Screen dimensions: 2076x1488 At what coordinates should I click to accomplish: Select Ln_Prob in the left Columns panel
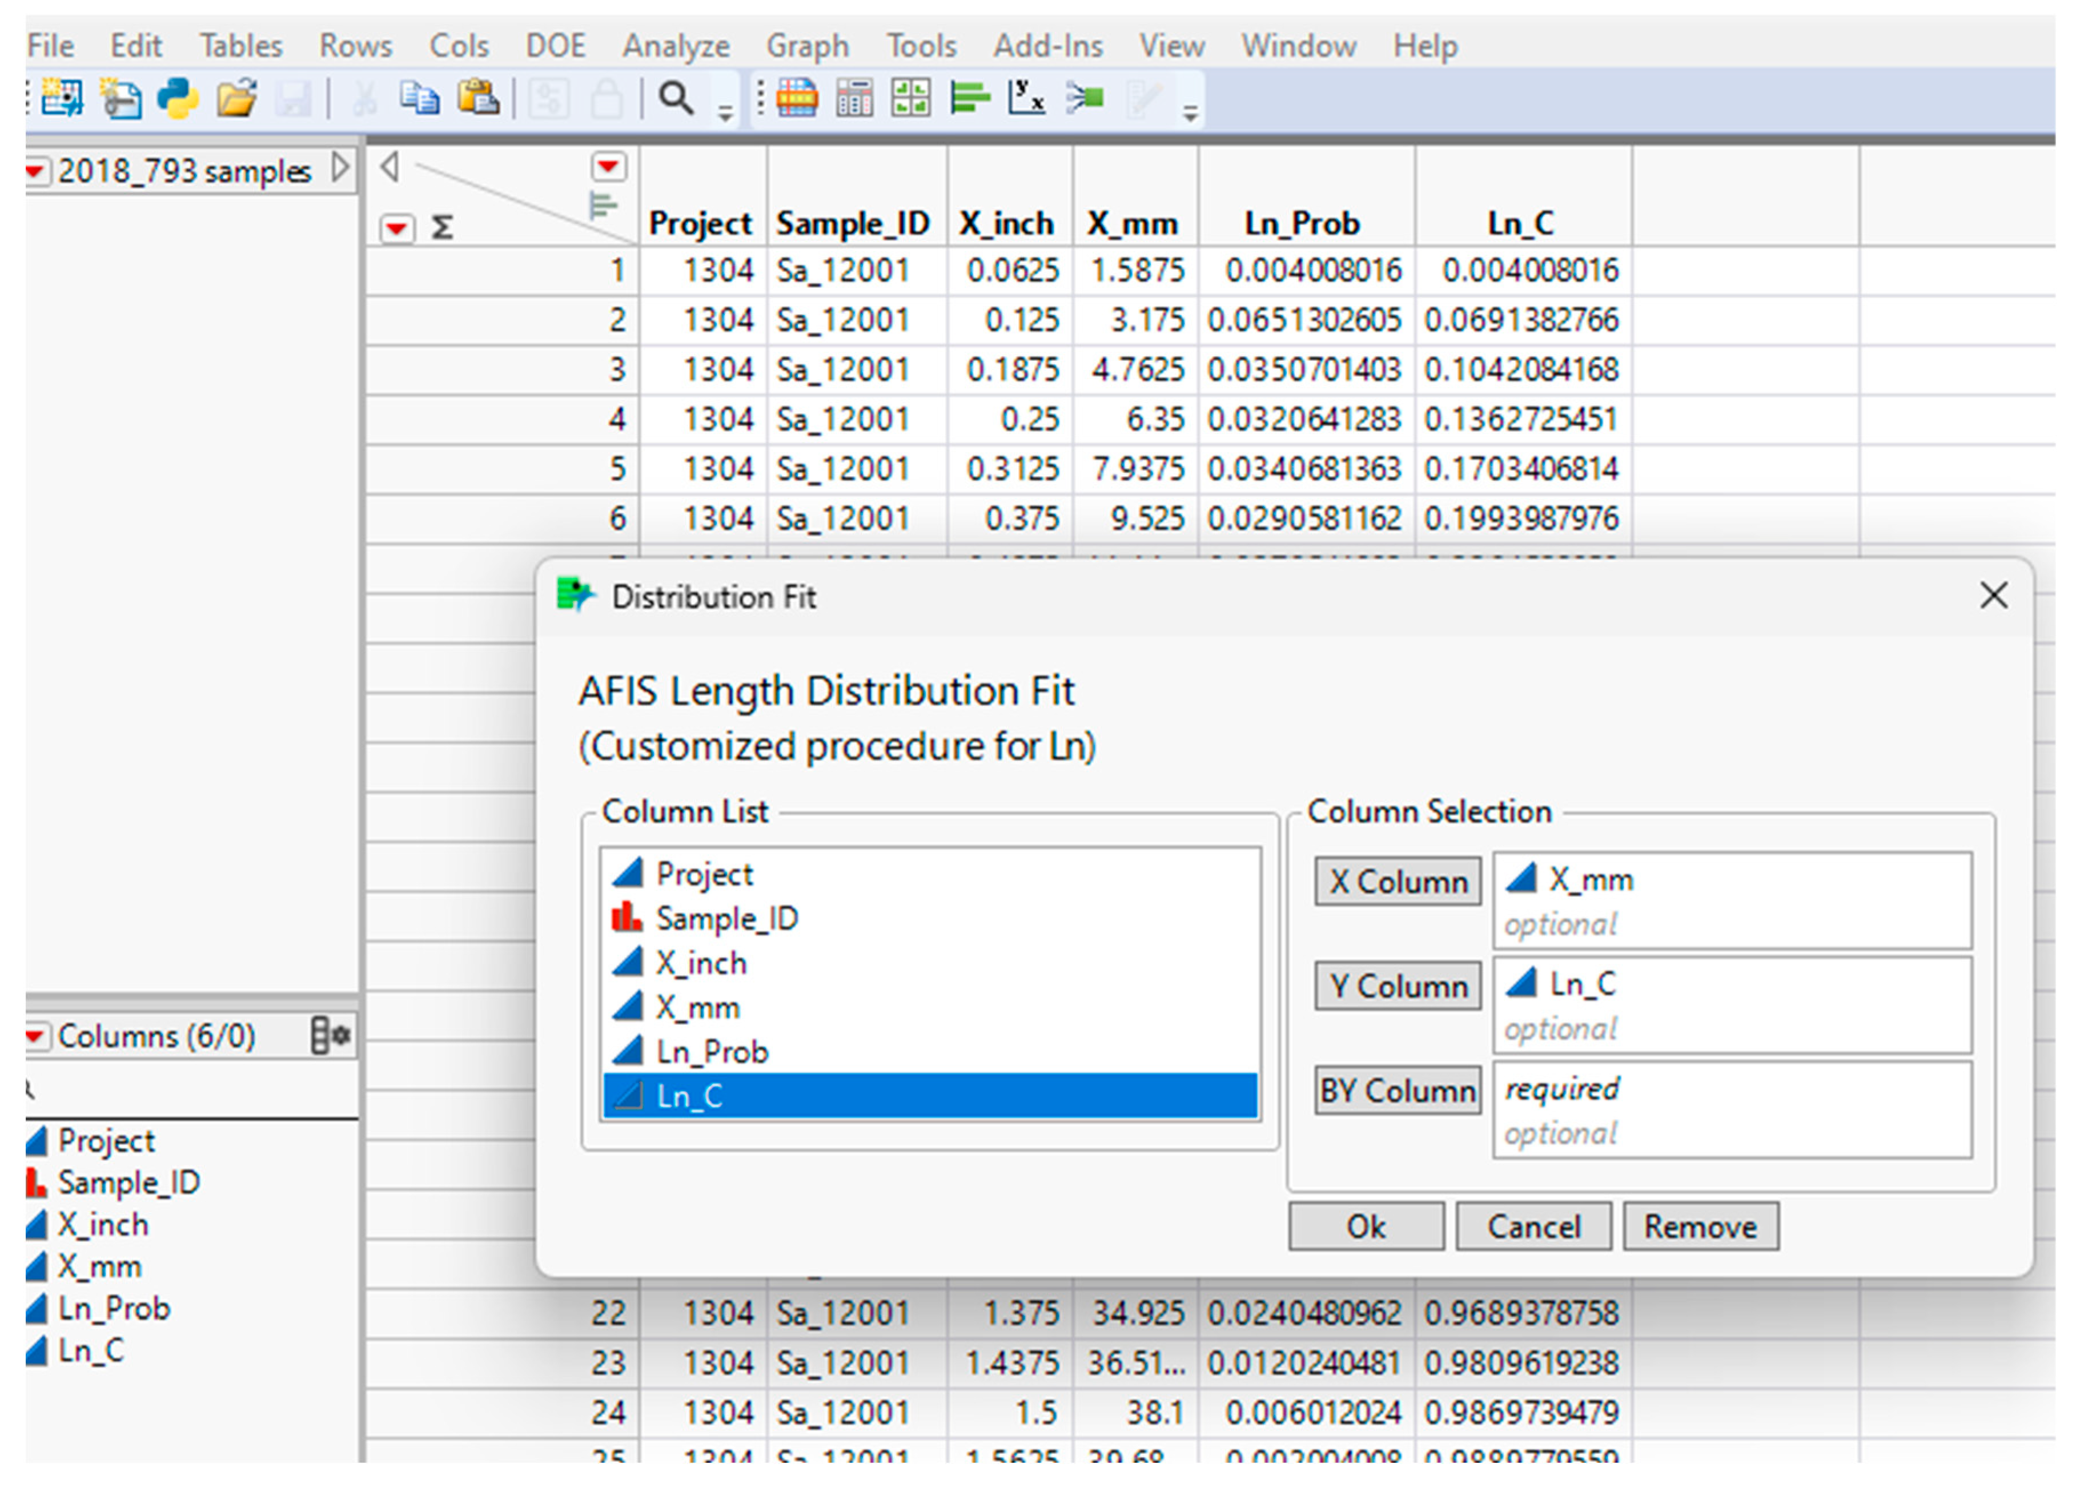(x=114, y=1308)
